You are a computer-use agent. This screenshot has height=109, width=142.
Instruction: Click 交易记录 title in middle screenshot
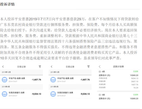click(70, 67)
